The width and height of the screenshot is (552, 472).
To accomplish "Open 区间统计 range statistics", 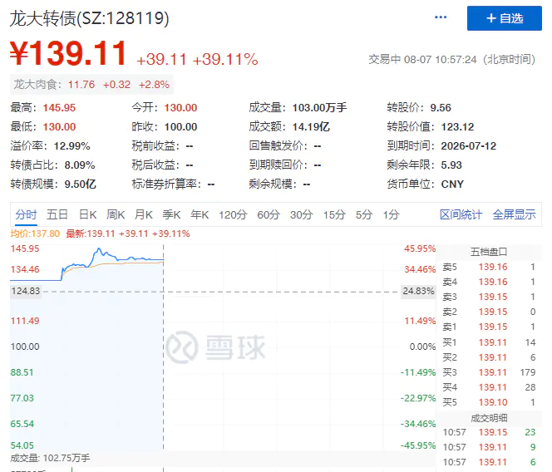I will coord(461,214).
